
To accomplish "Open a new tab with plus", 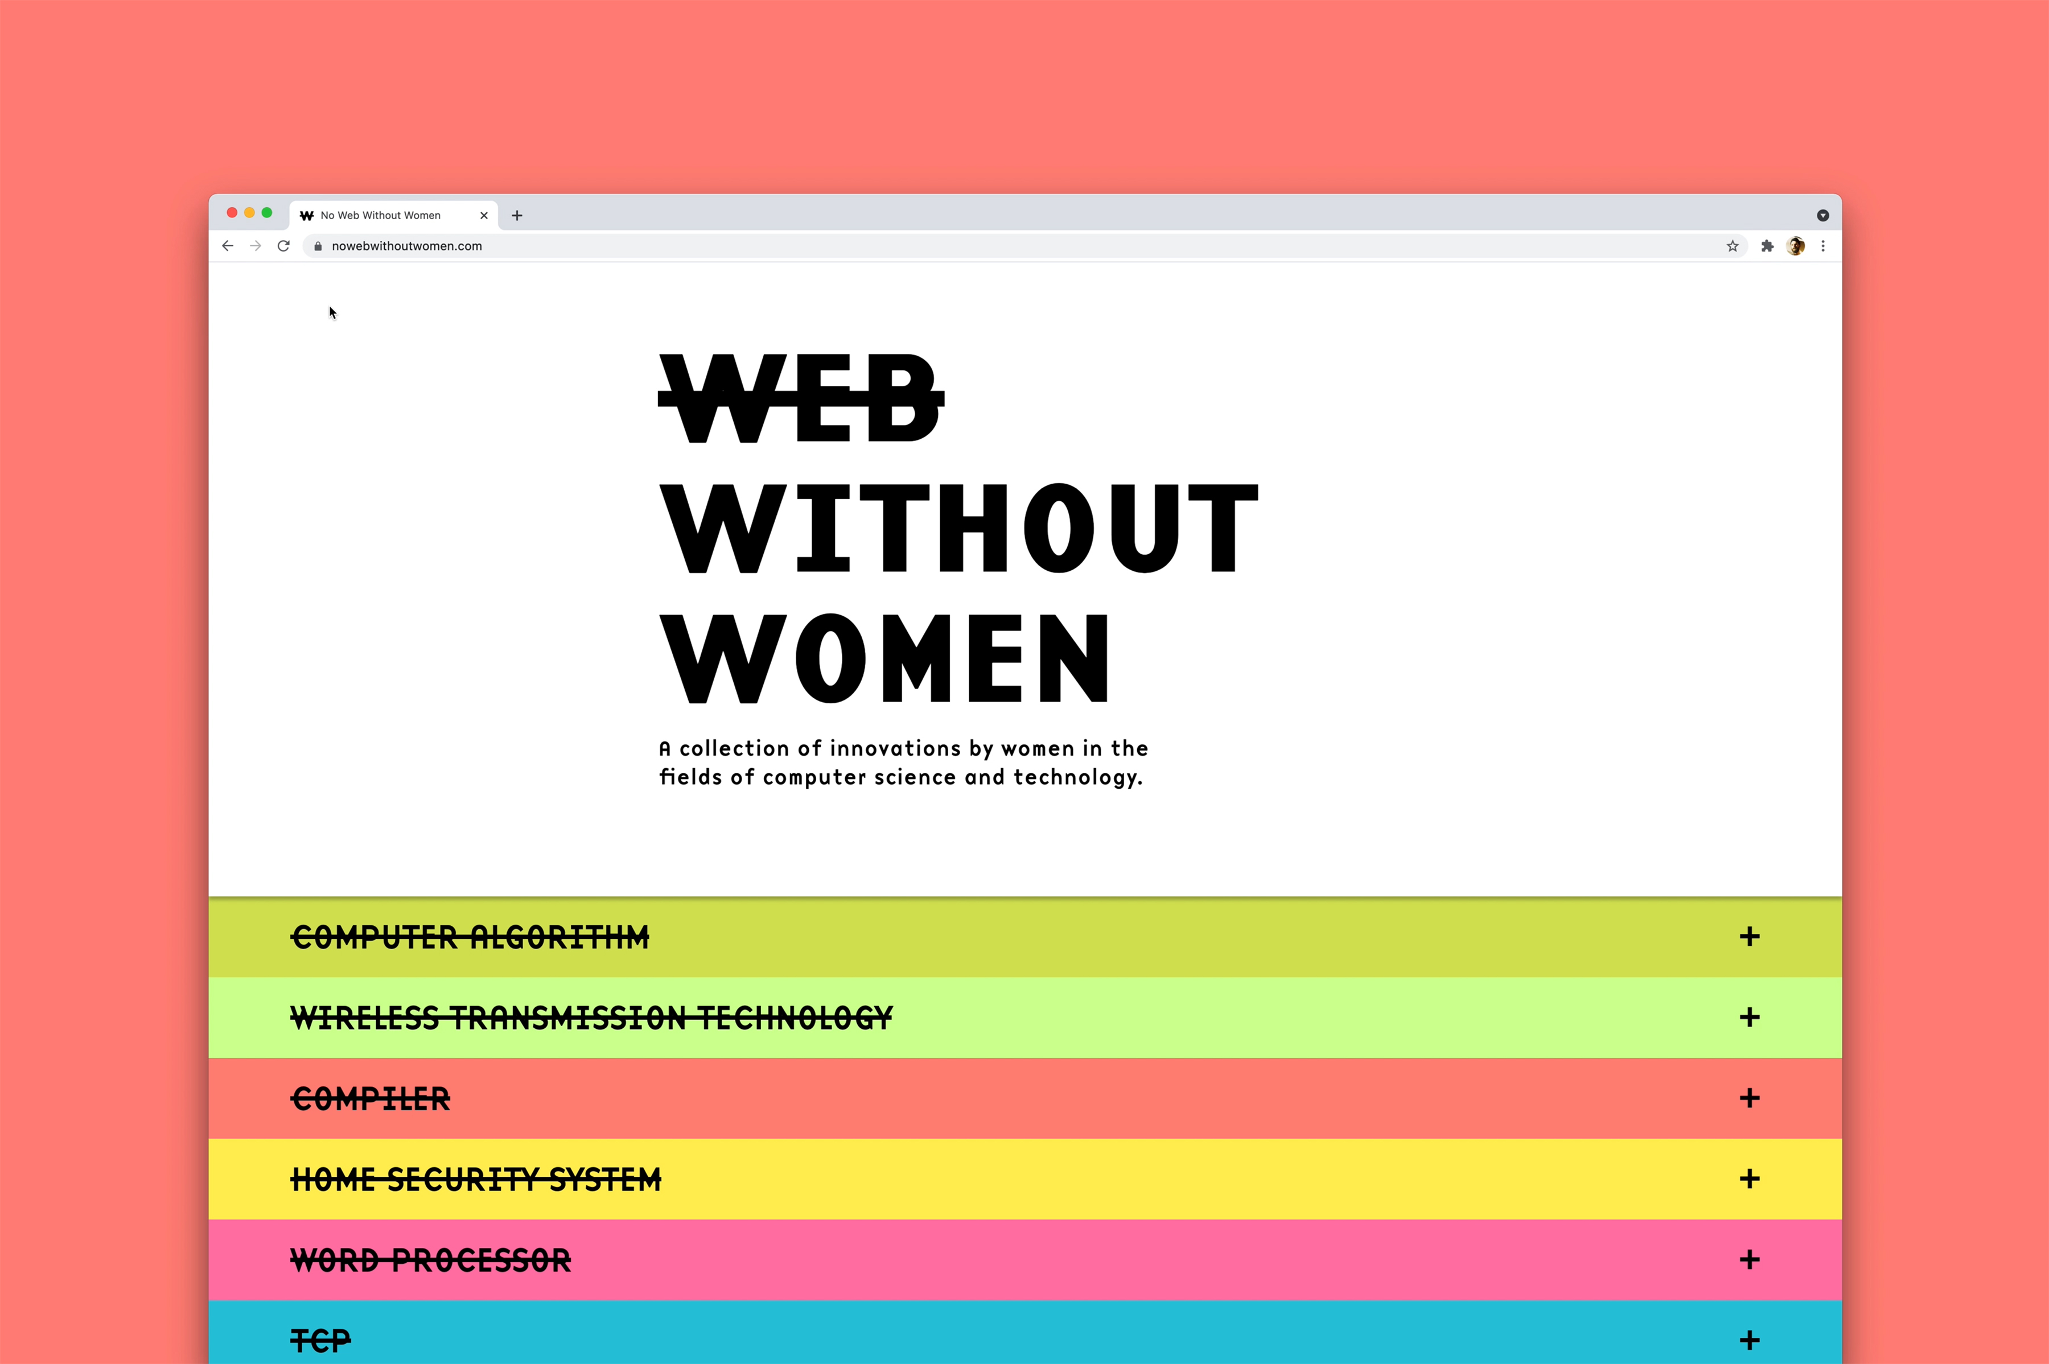I will [517, 216].
